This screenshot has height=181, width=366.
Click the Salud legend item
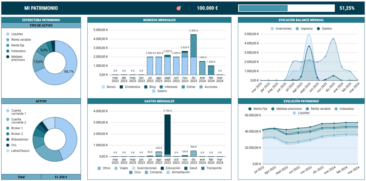pyautogui.click(x=190, y=168)
